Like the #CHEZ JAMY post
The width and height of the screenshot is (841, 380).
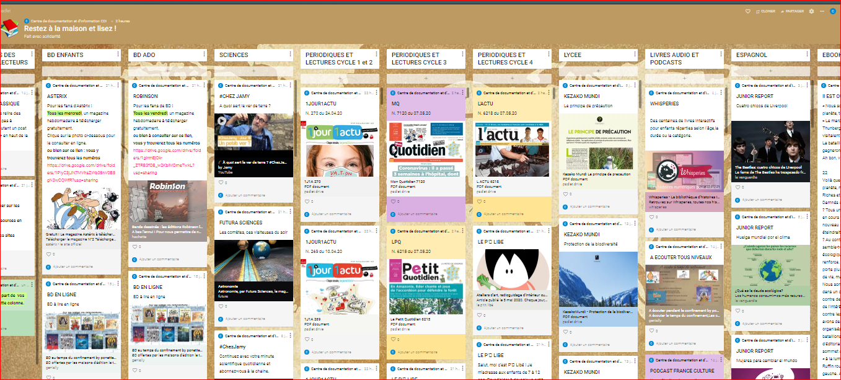(221, 183)
